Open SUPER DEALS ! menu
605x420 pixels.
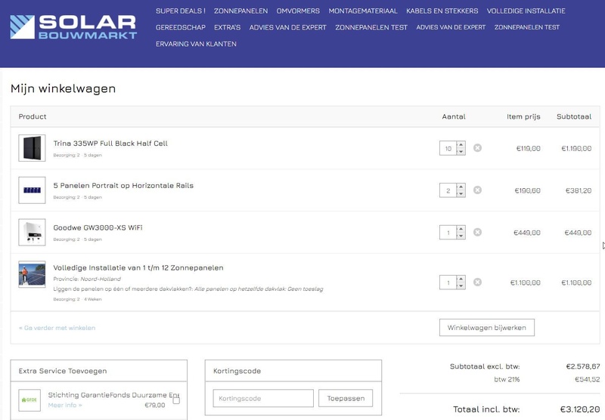tap(181, 11)
